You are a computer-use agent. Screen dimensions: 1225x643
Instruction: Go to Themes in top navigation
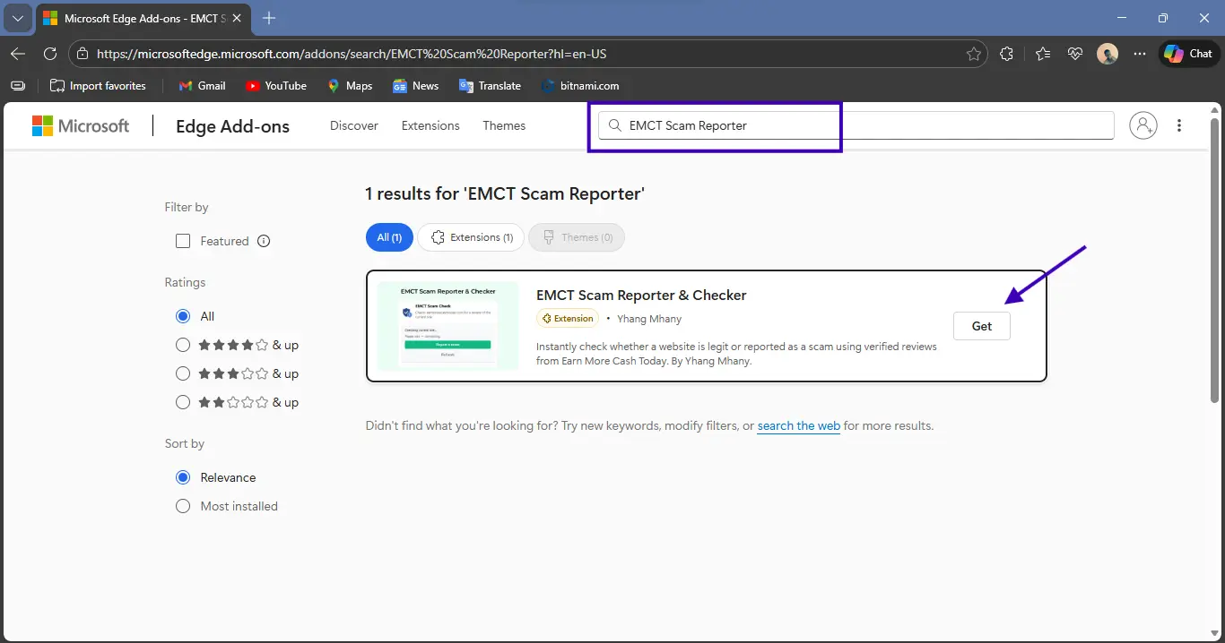click(x=504, y=125)
